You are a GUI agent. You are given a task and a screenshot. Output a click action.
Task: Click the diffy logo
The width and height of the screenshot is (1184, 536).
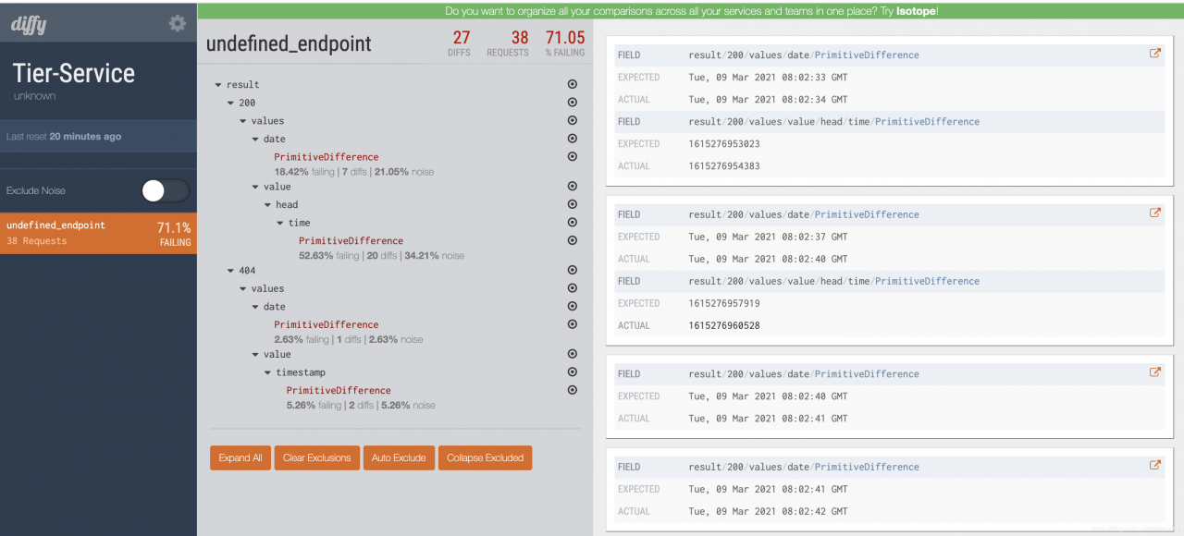29,25
